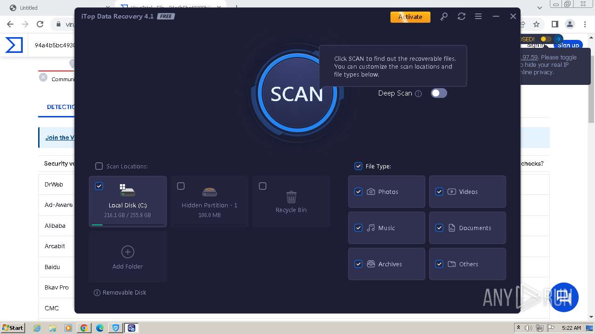Screen dimensions: 595x334
Task: Check the Scan Locations select-all checkbox
Action: point(99,166)
